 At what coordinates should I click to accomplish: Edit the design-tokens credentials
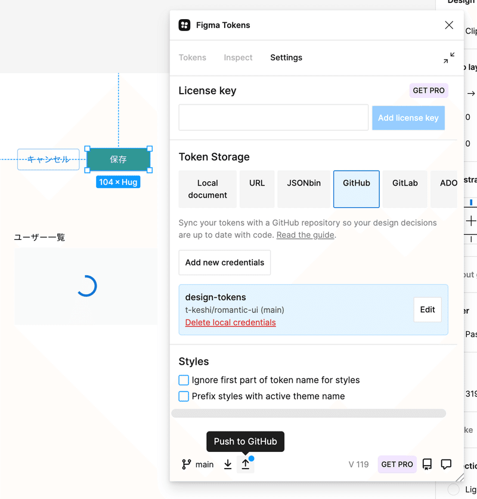428,310
